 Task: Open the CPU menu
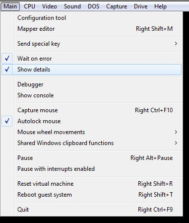(x=29, y=6)
